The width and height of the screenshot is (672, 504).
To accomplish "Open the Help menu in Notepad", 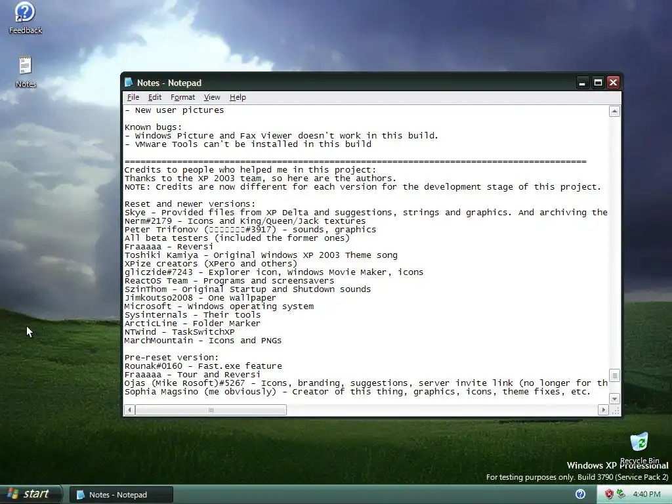I will click(x=238, y=97).
